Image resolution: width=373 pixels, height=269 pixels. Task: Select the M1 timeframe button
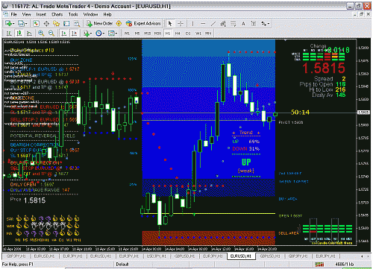click(127, 34)
